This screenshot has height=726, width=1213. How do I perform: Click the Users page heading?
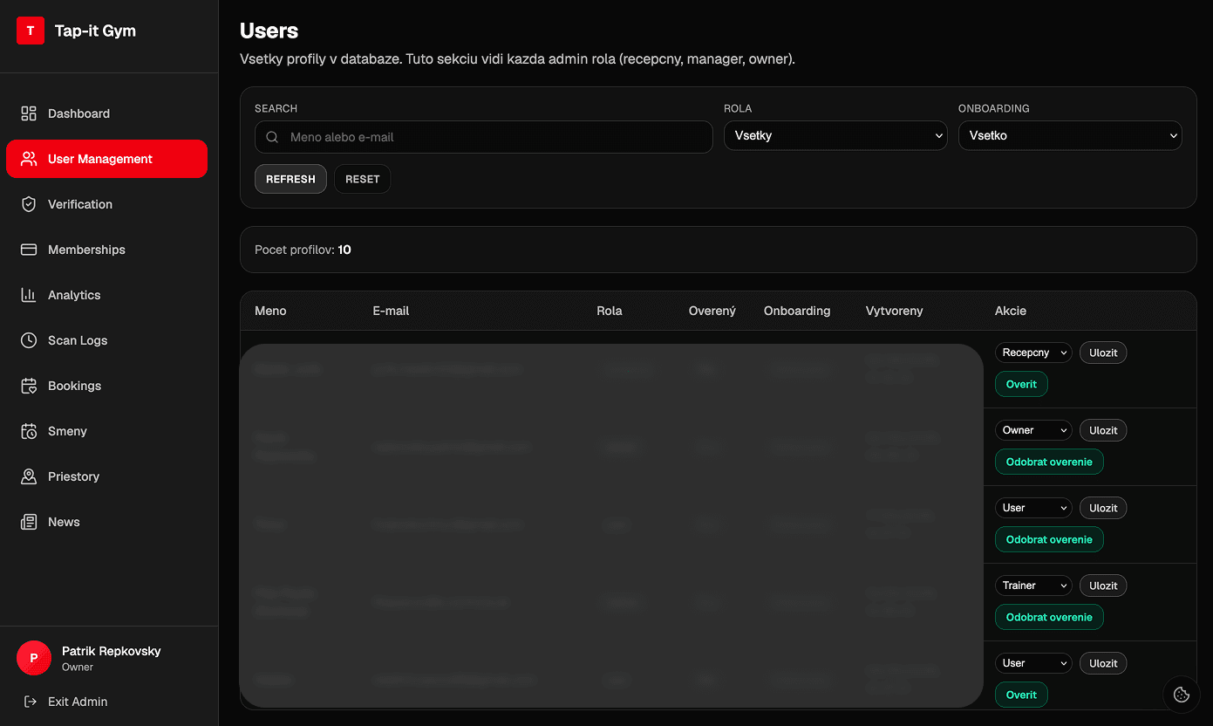(269, 31)
